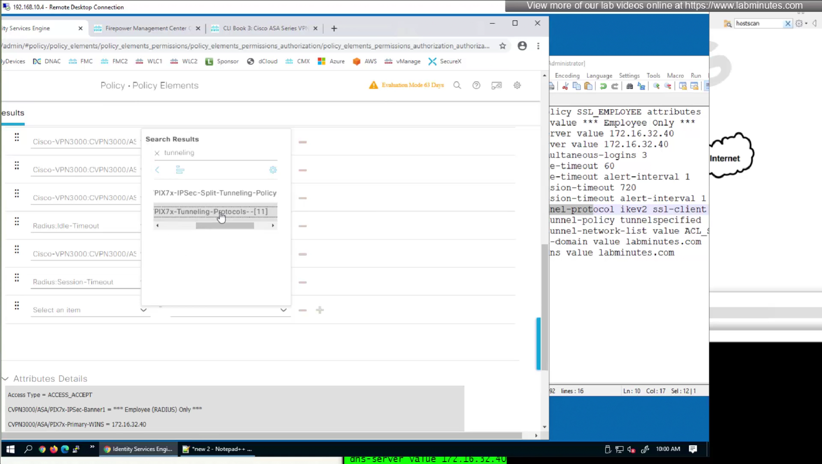This screenshot has width=822, height=464.
Task: Click the ISE search magnifier icon
Action: click(x=457, y=85)
